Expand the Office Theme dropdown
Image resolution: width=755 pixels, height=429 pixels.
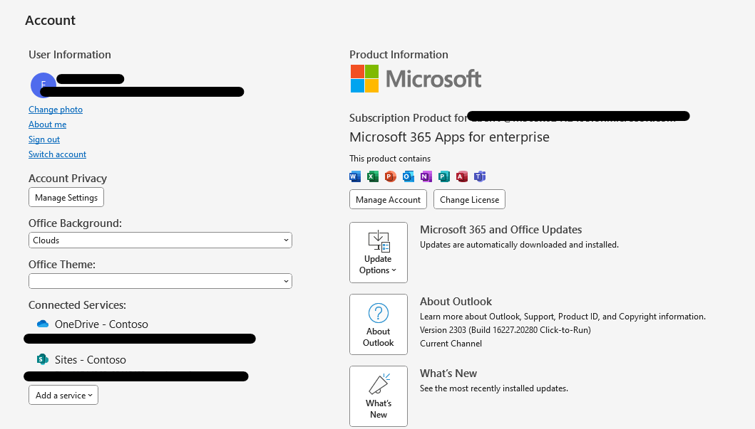click(160, 281)
